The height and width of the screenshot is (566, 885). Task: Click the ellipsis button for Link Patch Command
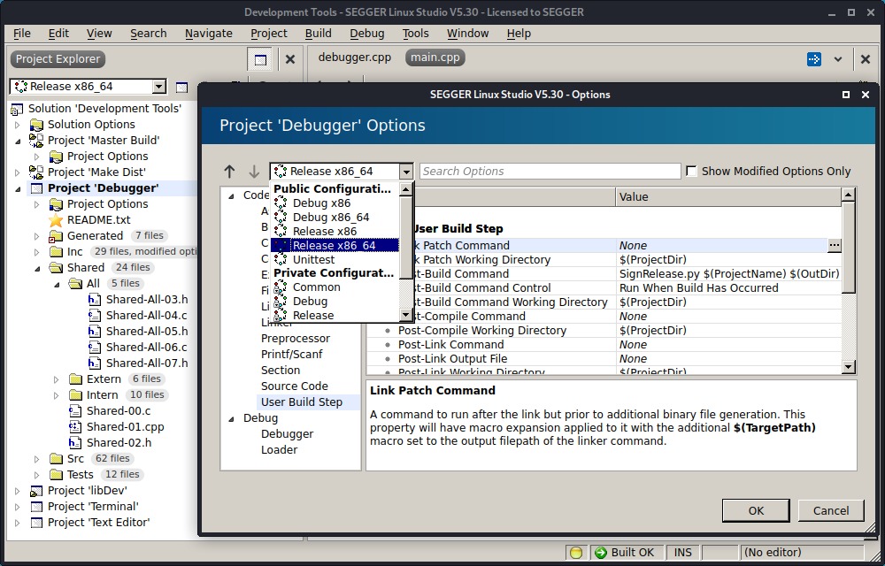click(x=835, y=245)
